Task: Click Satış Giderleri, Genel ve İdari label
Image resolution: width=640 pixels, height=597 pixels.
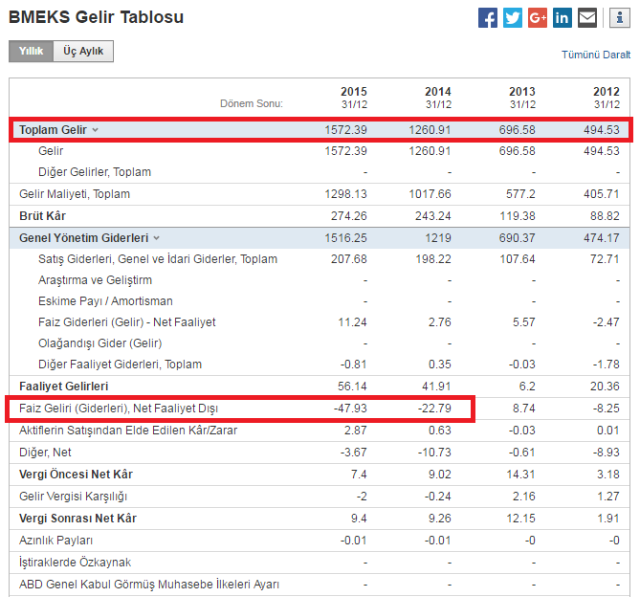Action: point(158,259)
